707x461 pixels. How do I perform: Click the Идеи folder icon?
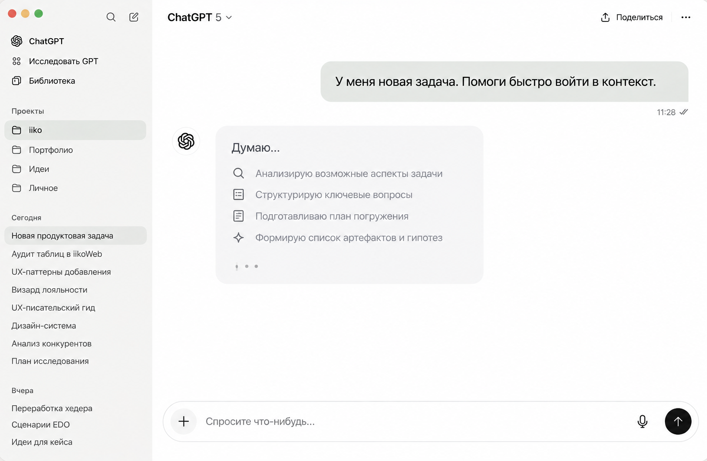point(17,169)
